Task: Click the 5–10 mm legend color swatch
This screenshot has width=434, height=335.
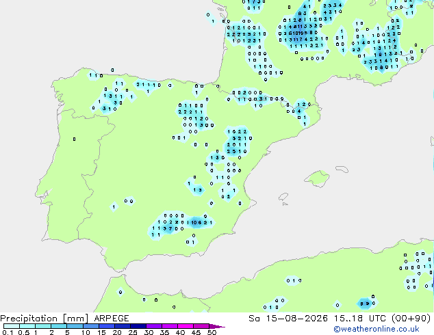Action: click(75, 326)
